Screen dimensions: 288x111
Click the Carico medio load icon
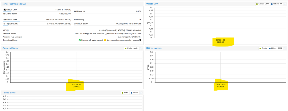click(x=4, y=13)
